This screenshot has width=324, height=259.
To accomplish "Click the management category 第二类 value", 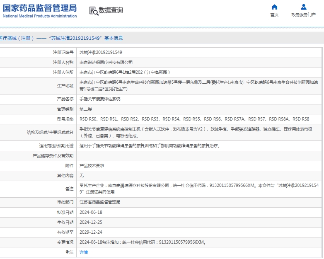I will coord(86,109).
